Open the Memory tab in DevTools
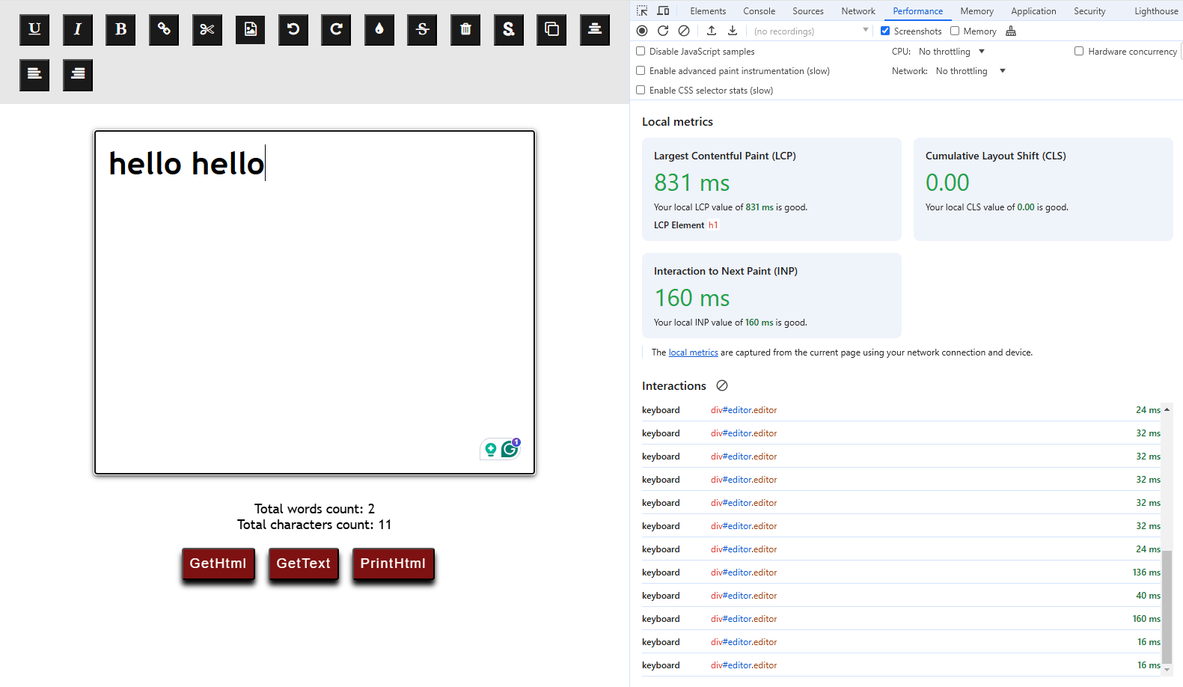The height and width of the screenshot is (687, 1183). (976, 10)
